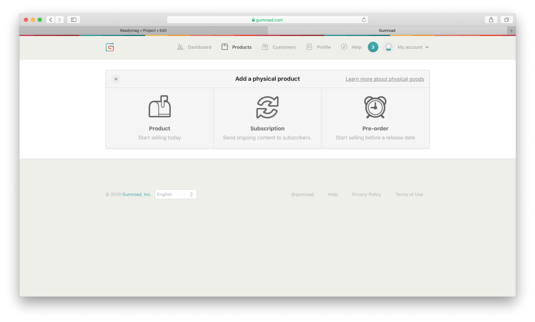
Task: Click the Gumroad logo
Action: 109,47
